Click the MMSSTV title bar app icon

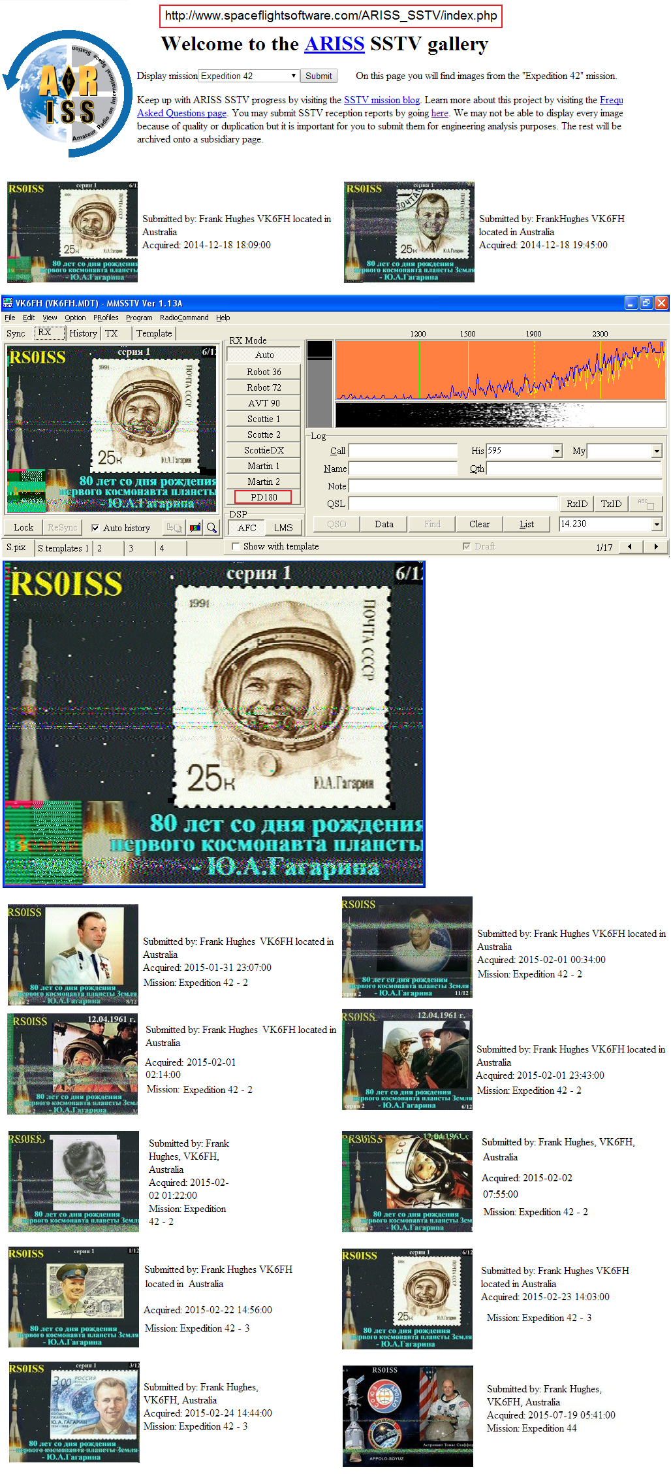[x=8, y=303]
